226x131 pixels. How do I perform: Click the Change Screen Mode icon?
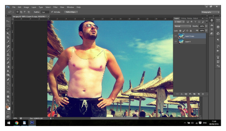click(8, 117)
